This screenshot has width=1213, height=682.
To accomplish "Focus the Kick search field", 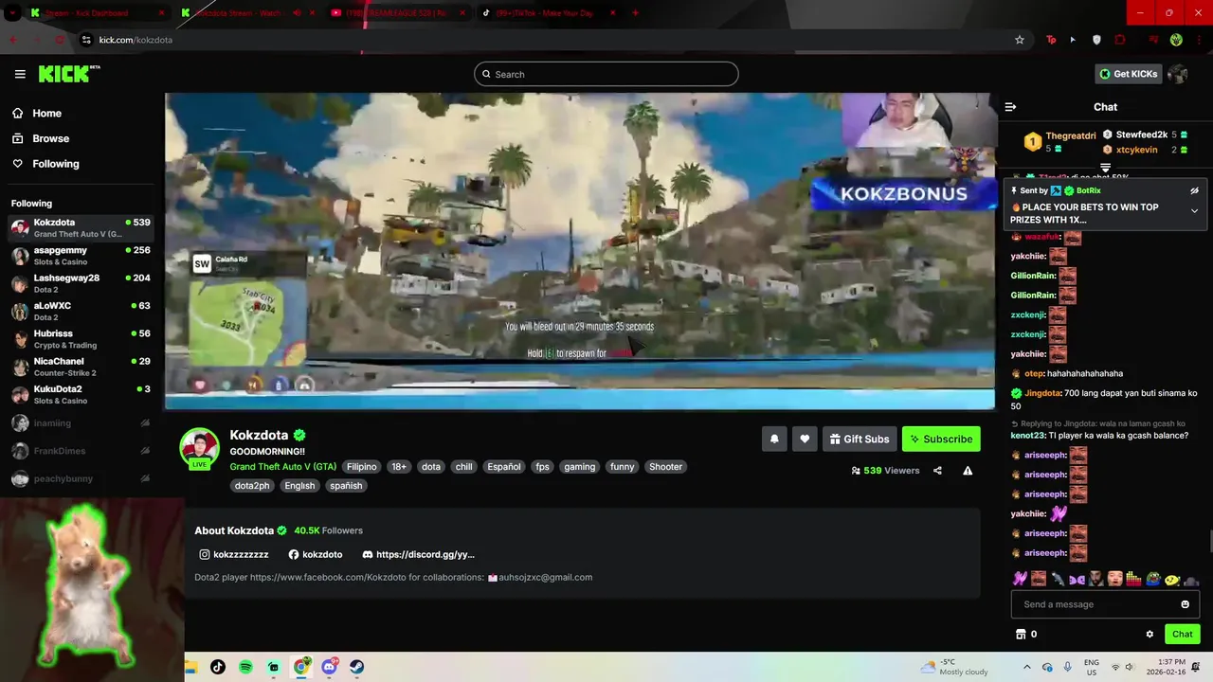I will point(606,74).
